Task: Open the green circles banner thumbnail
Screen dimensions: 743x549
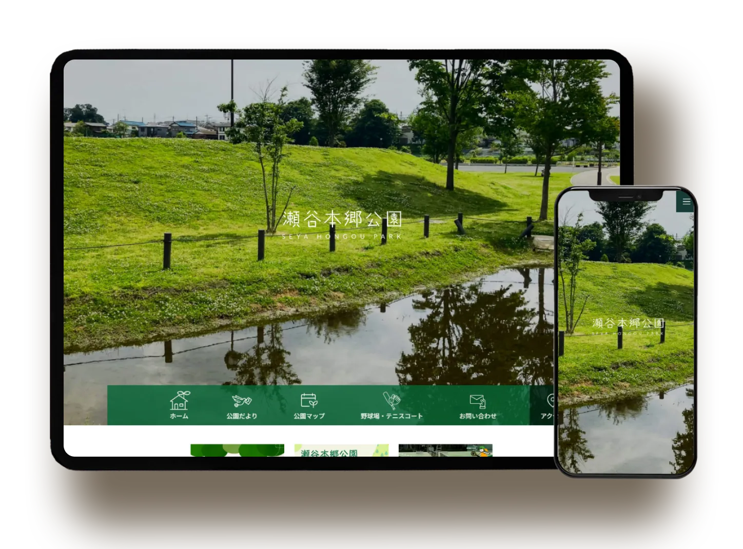Action: click(237, 450)
